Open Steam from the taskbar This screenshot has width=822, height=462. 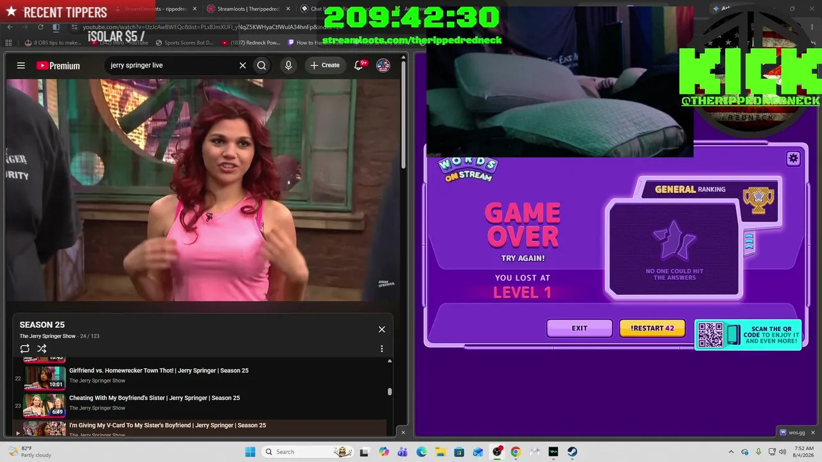point(572,452)
